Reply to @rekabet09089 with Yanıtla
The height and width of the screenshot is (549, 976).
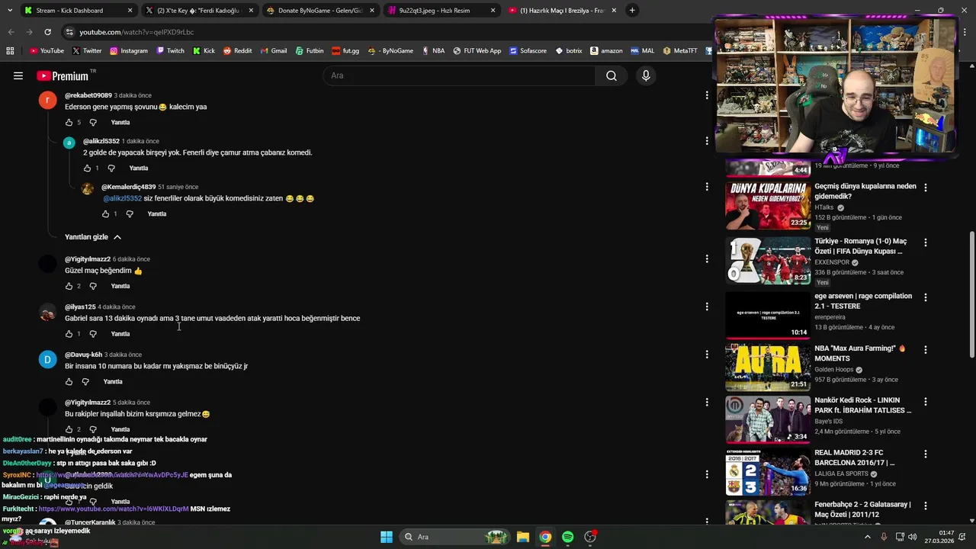click(120, 122)
